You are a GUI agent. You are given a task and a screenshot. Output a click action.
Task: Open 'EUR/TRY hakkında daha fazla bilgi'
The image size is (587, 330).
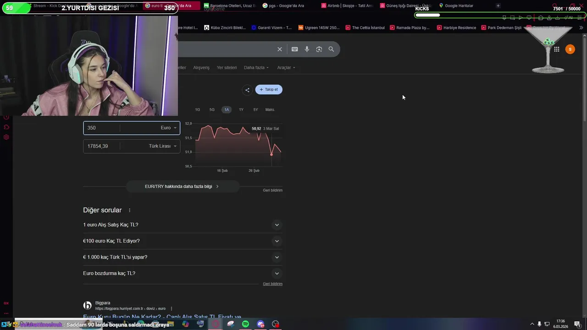pyautogui.click(x=182, y=187)
